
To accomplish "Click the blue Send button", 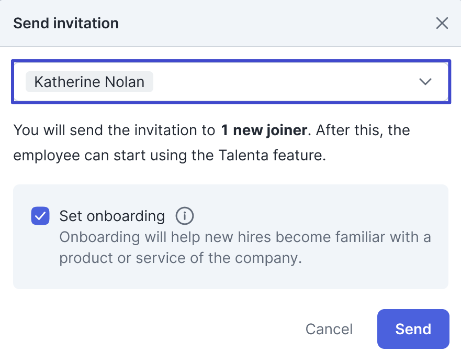I will point(413,329).
